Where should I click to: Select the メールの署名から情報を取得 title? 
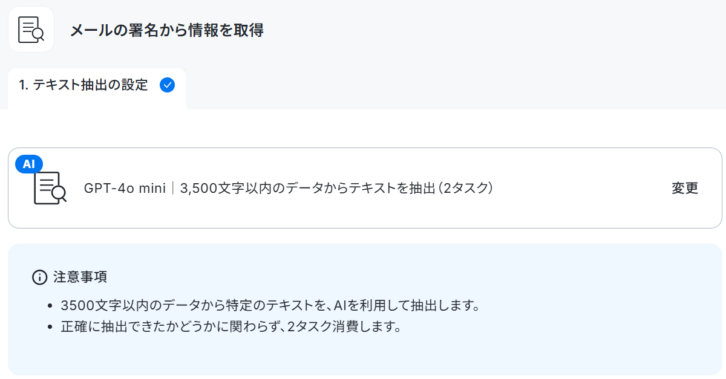tap(166, 30)
